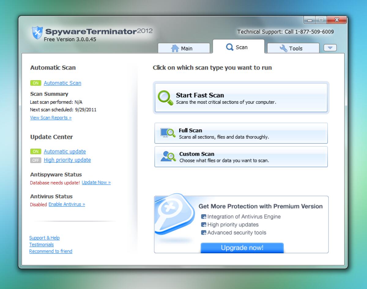Click the wrench icon on the Tools tab

pyautogui.click(x=283, y=48)
